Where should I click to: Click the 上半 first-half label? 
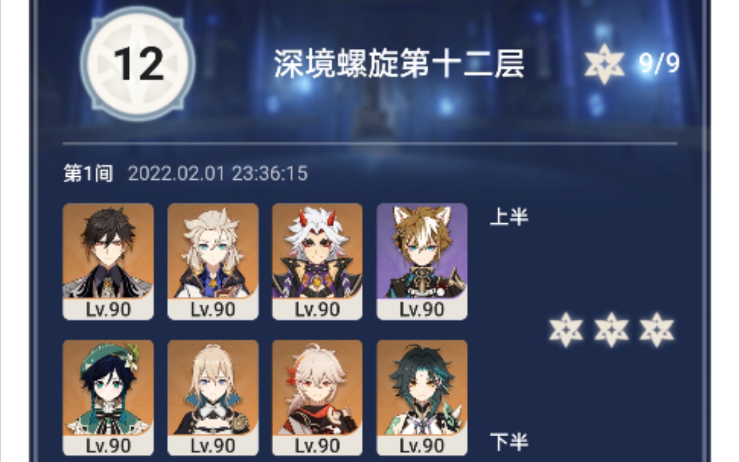coord(509,217)
